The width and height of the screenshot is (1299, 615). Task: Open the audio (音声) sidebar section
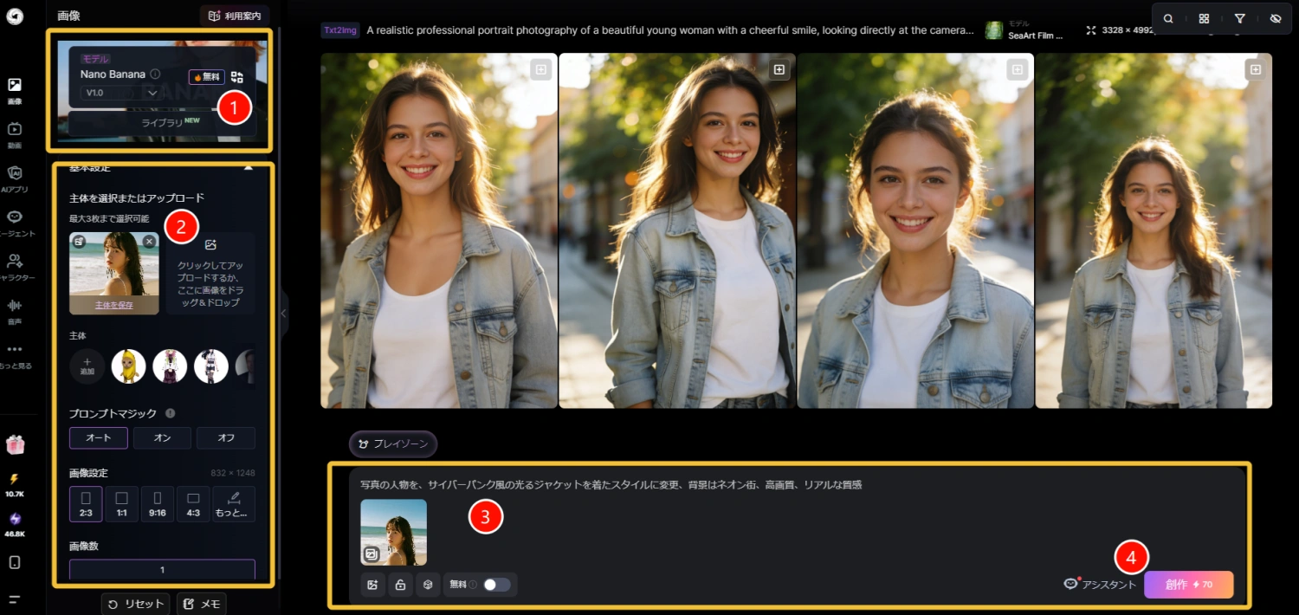[15, 311]
